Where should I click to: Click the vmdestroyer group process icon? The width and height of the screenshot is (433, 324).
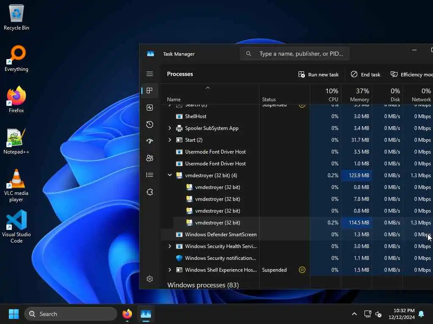(179, 175)
